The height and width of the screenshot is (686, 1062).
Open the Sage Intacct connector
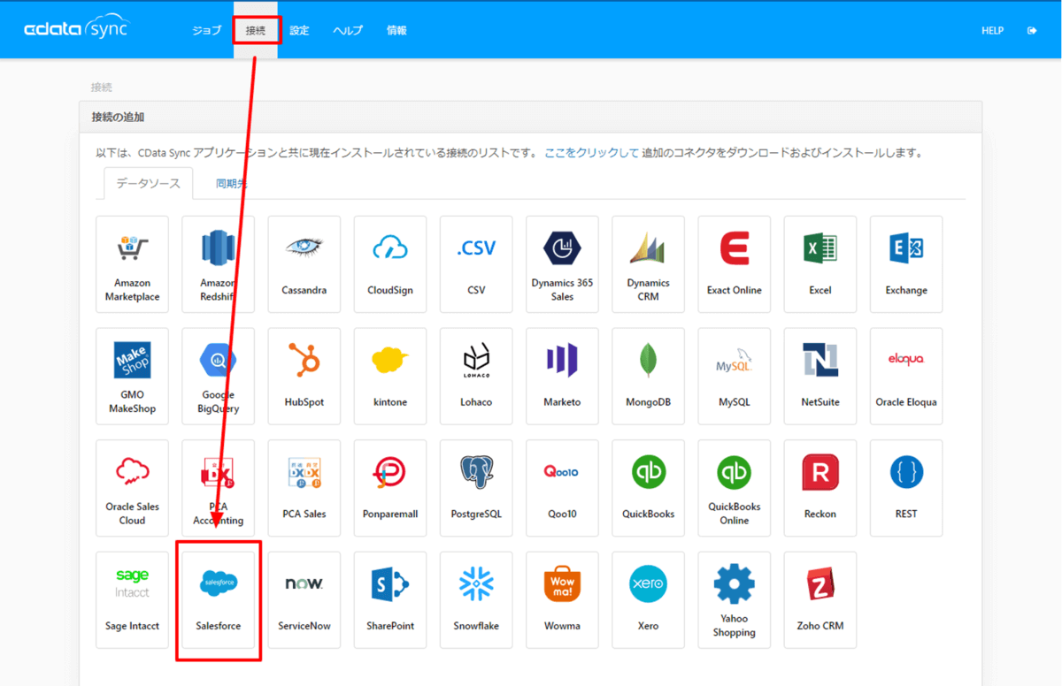pos(132,600)
